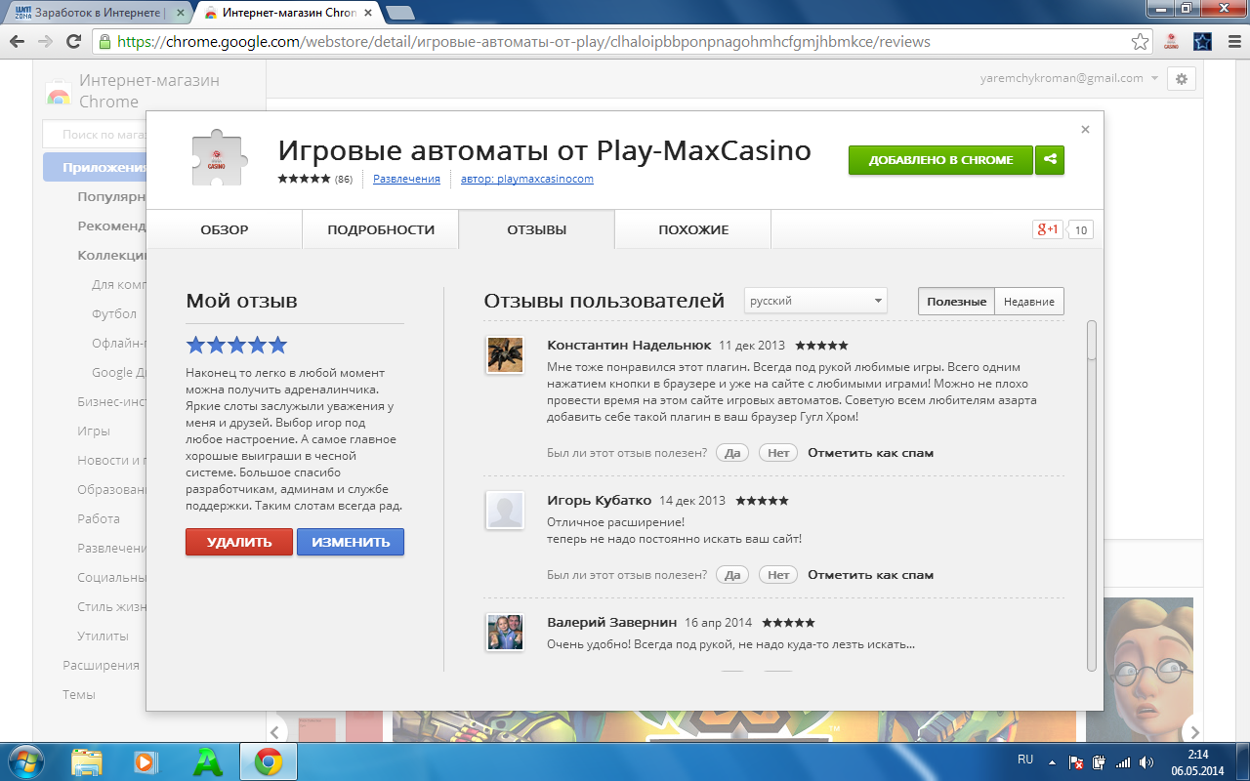Image resolution: width=1250 pixels, height=781 pixels.
Task: Click the extension puzzle piece logo
Action: click(220, 160)
